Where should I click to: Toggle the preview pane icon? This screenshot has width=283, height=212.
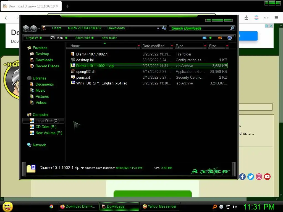pos(220,38)
